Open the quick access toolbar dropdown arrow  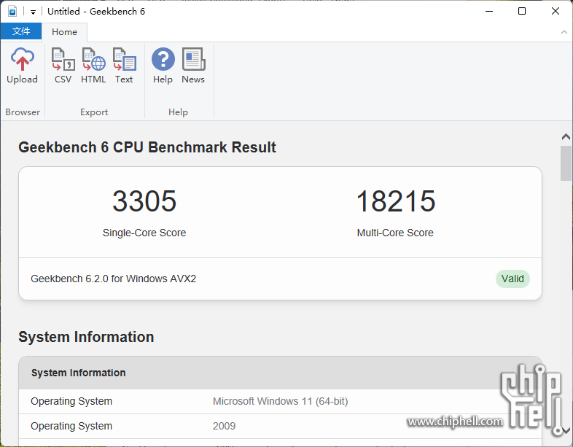pyautogui.click(x=33, y=12)
